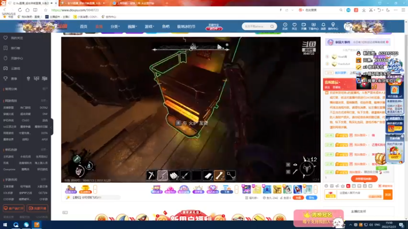Click inside the Douyu search input field

pyautogui.click(x=256, y=26)
